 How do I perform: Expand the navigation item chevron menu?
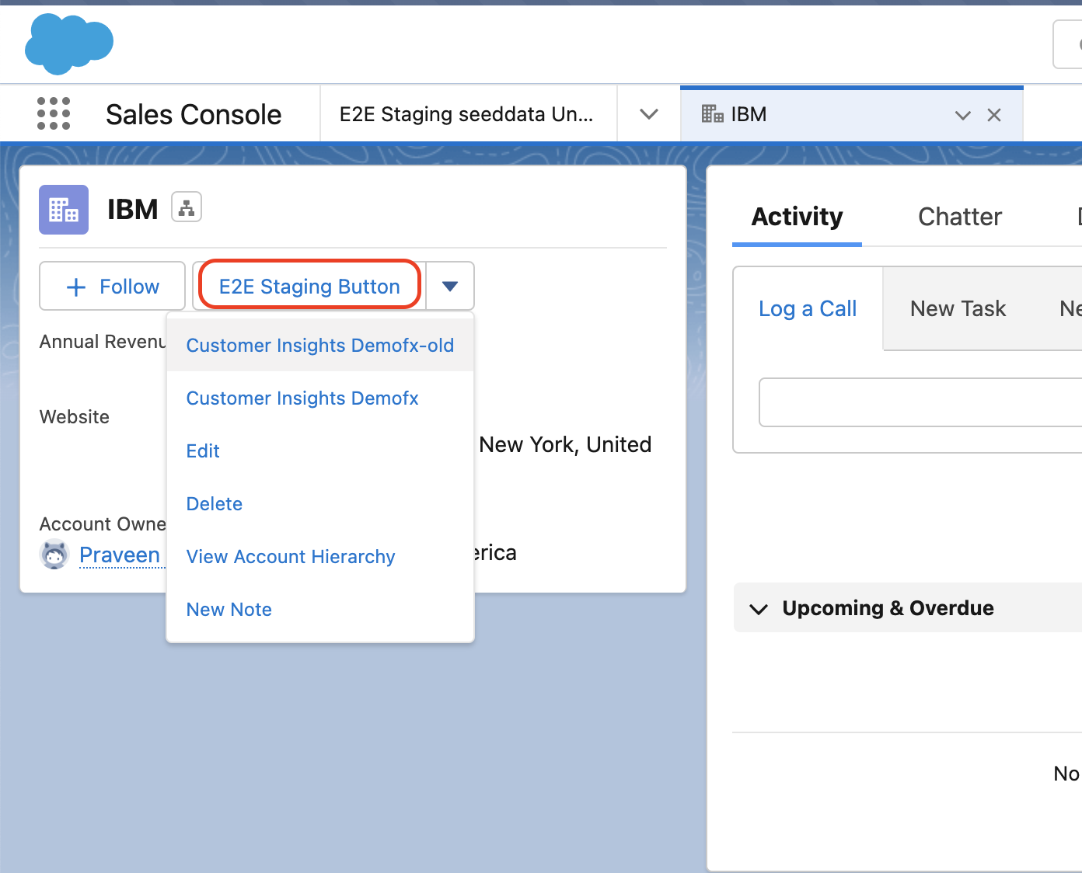[x=648, y=114]
